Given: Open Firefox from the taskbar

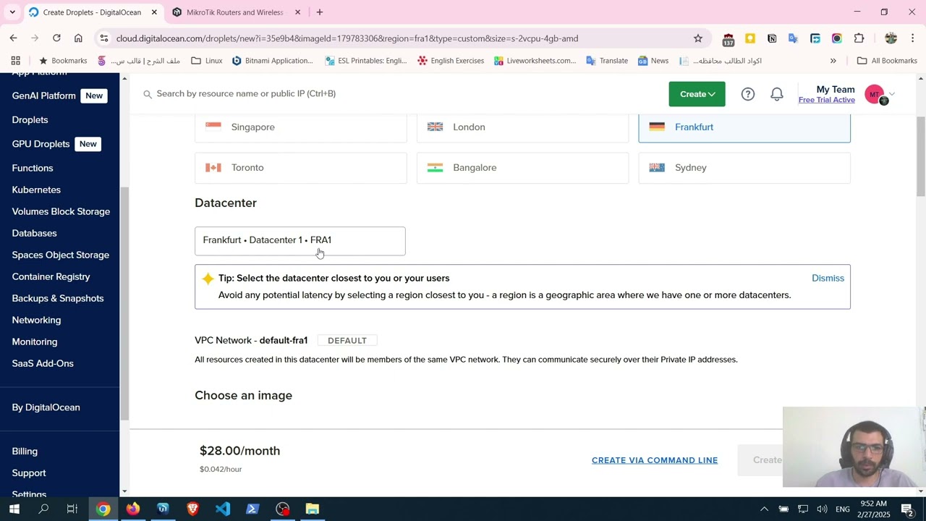Looking at the screenshot, I should (x=132, y=509).
